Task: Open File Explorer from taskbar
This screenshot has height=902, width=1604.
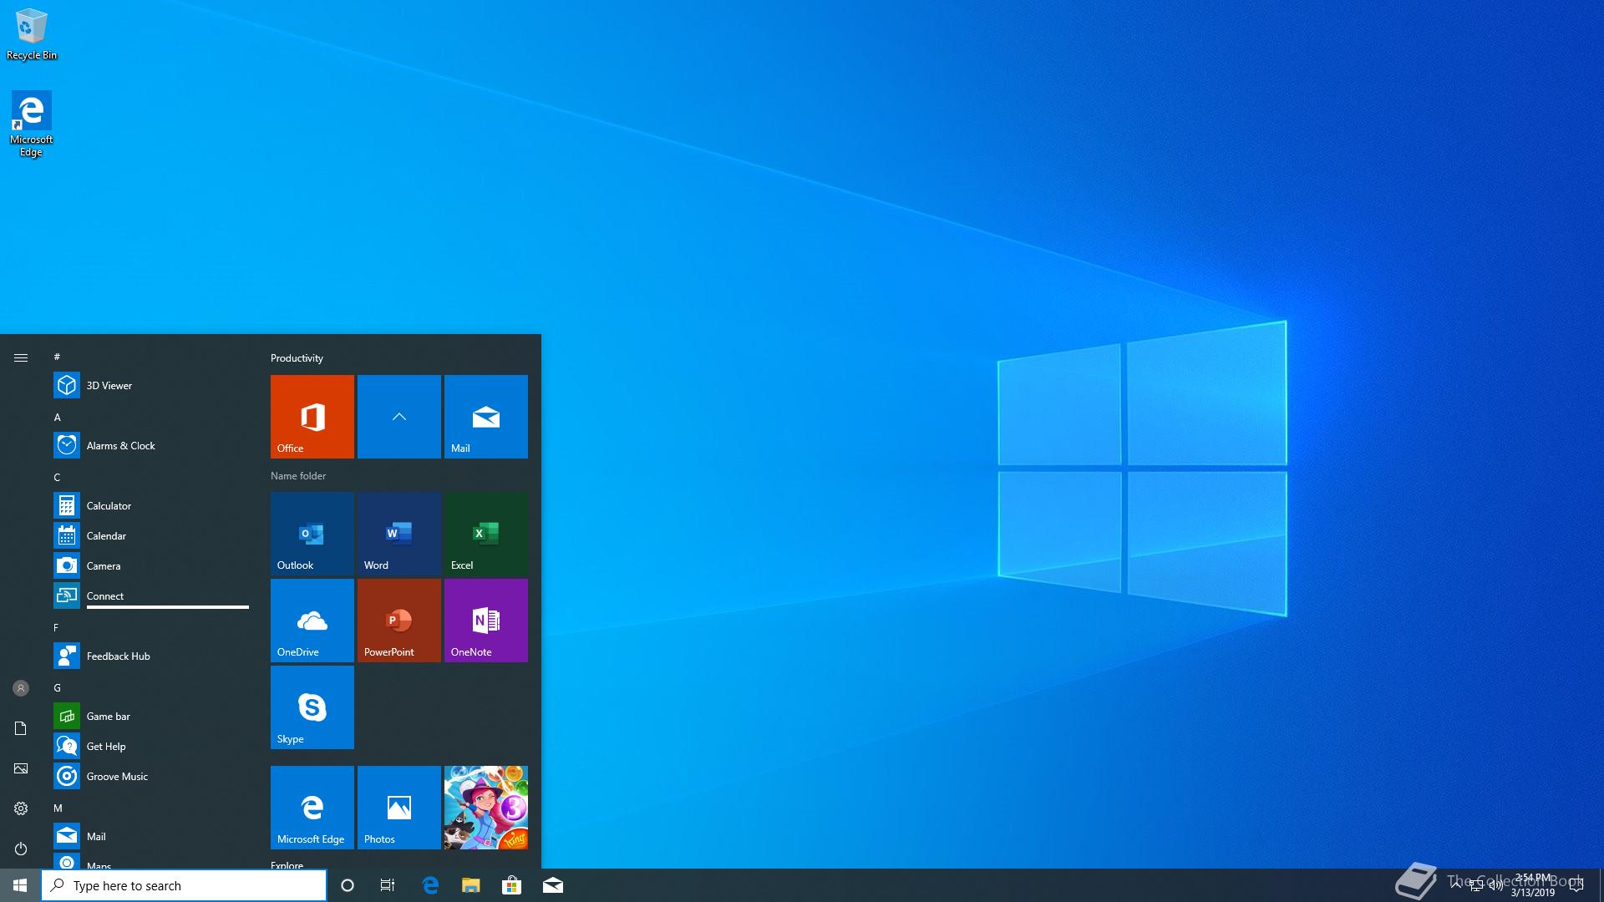Action: pyautogui.click(x=471, y=885)
